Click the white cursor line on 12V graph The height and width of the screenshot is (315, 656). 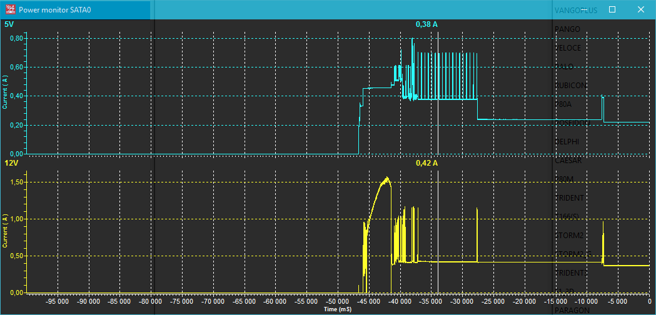click(x=438, y=232)
